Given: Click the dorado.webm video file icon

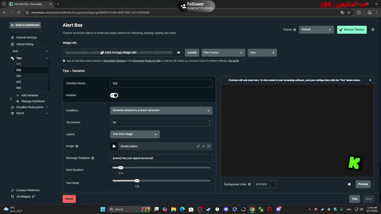Looking at the screenshot, I should pos(114,146).
